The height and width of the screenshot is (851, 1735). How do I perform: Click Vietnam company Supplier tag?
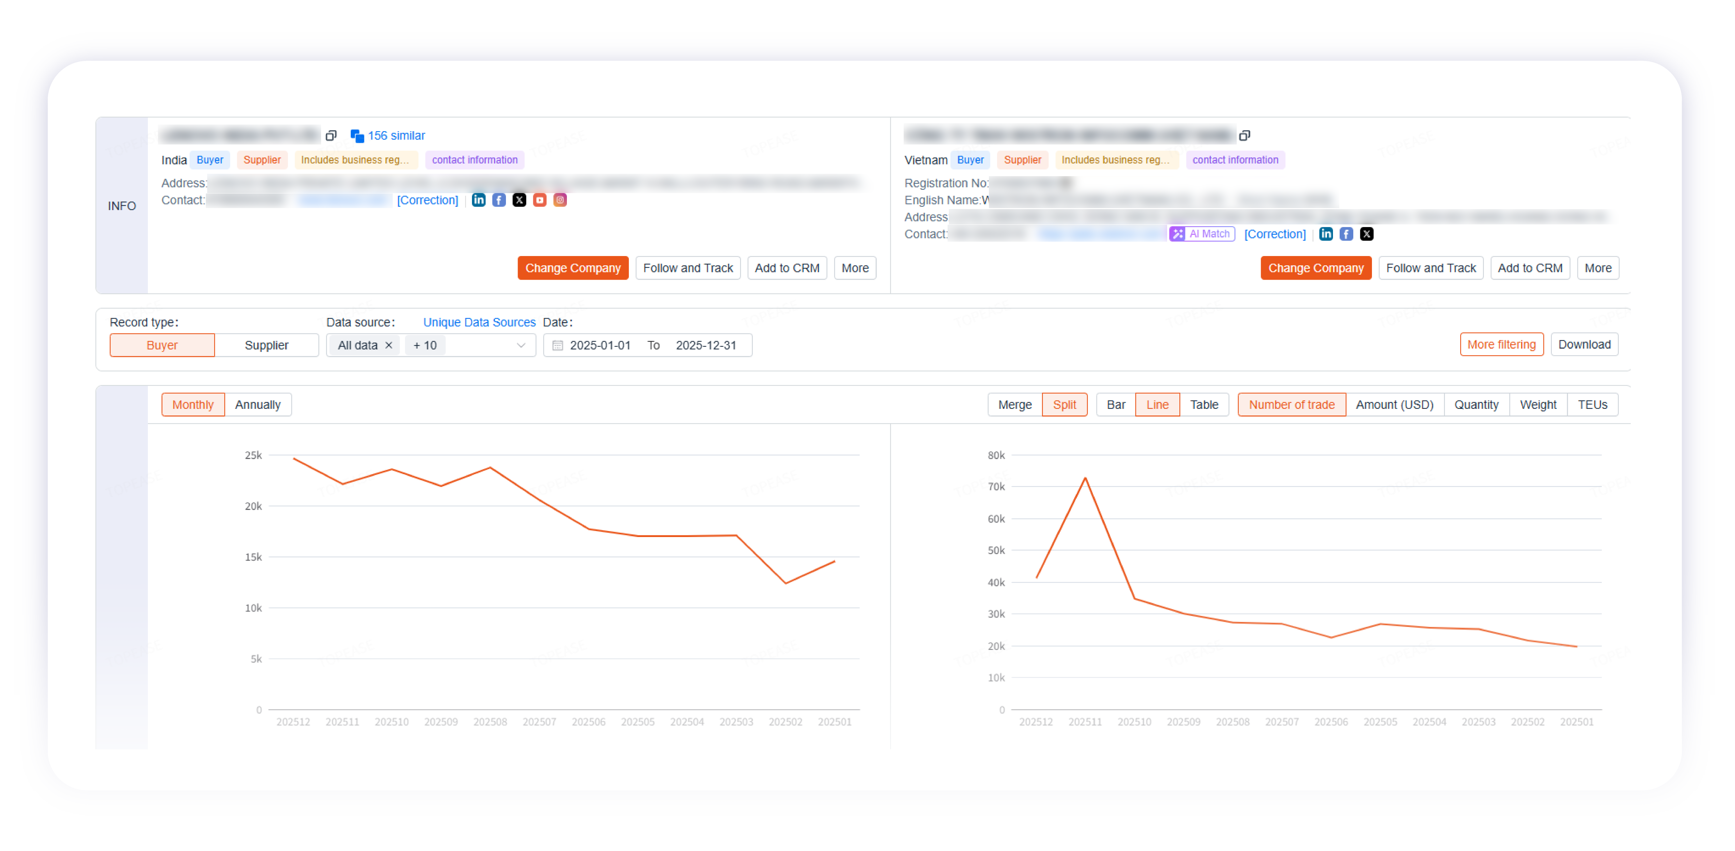tap(1023, 160)
